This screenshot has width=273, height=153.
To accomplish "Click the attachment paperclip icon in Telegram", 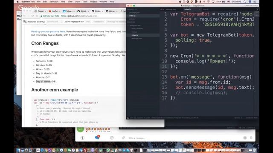I will 124,138.
